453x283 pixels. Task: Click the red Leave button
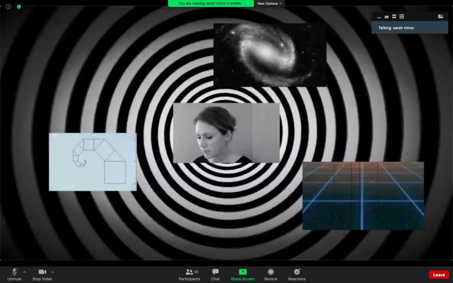439,275
